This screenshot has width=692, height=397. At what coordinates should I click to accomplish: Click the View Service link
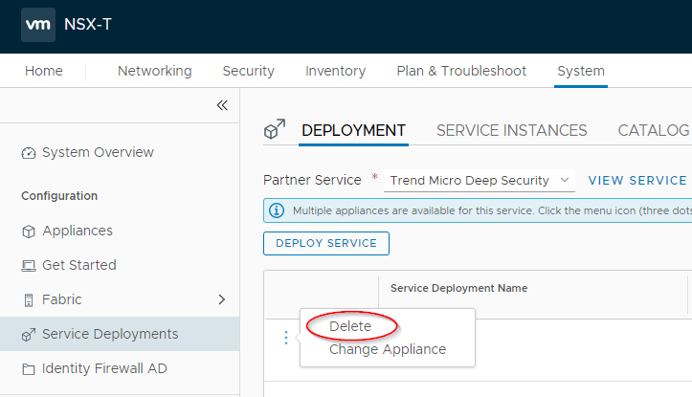coord(636,180)
